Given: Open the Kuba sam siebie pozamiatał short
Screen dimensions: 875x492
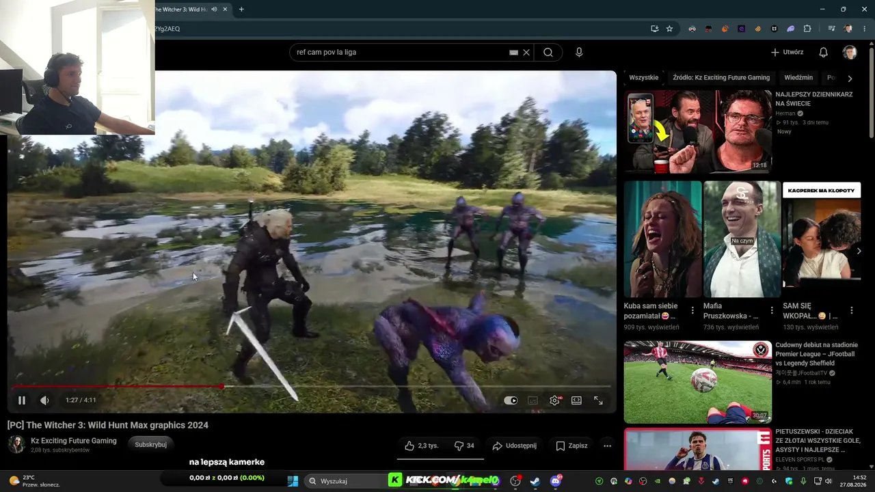Looking at the screenshot, I should [x=662, y=239].
